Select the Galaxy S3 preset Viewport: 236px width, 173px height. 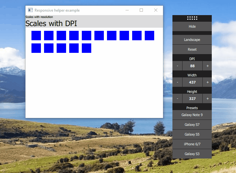tap(192, 154)
